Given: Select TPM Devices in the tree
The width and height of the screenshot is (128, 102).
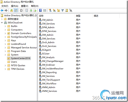Looking at the screenshot, I should point(18,69).
